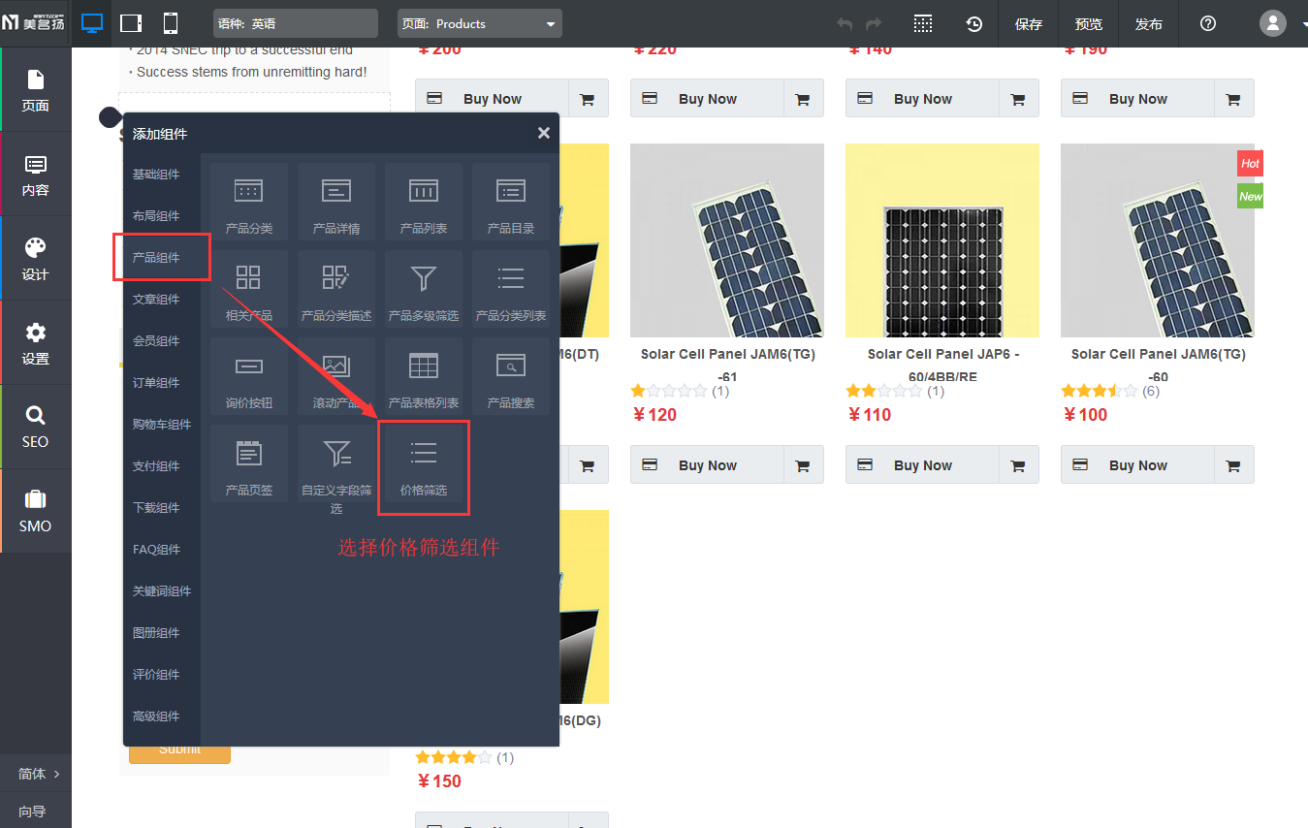Click the Solar Cell Panel JAP6 thumbnail

coord(941,240)
